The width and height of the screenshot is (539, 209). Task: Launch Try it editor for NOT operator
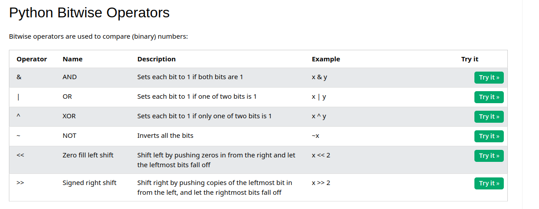point(489,136)
